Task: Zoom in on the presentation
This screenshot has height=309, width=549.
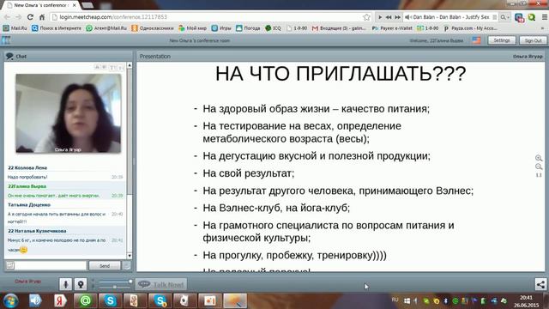Action: pyautogui.click(x=539, y=158)
